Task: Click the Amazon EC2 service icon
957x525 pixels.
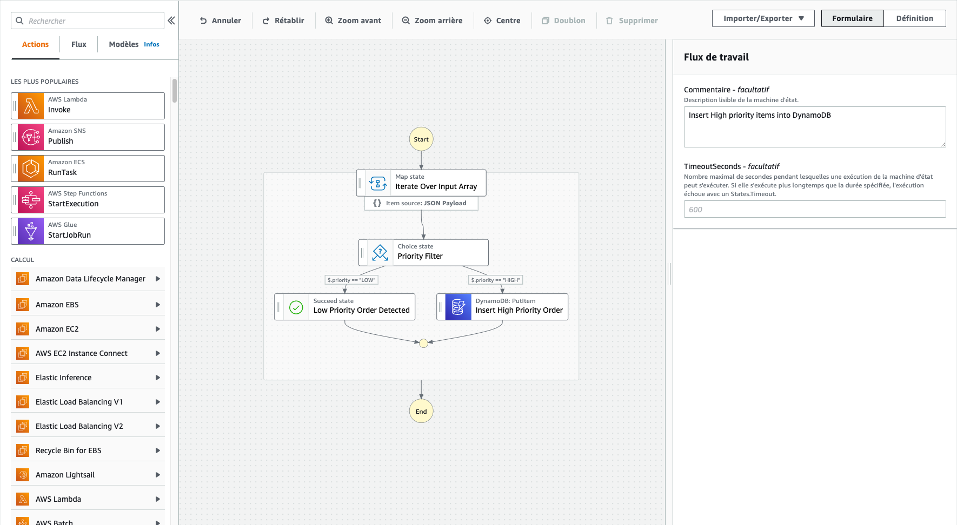Action: point(23,329)
